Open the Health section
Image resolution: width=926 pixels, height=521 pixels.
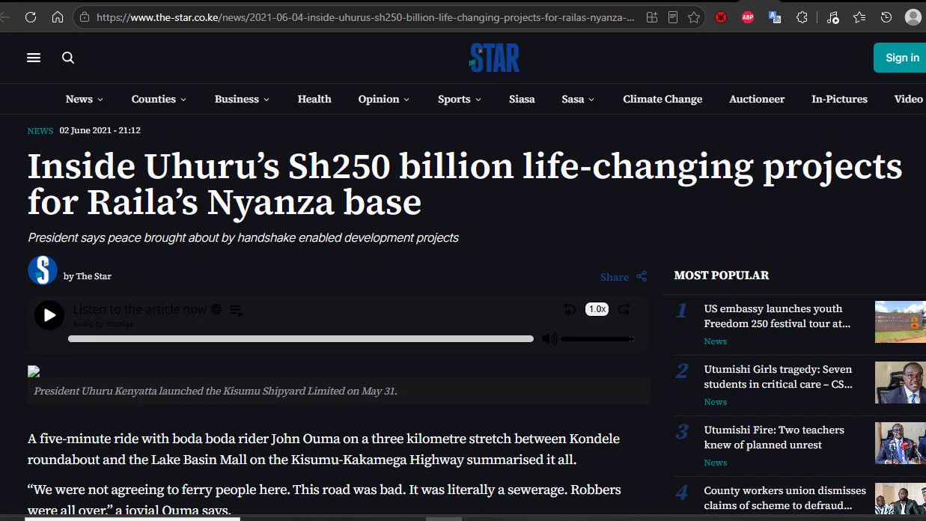coord(314,99)
